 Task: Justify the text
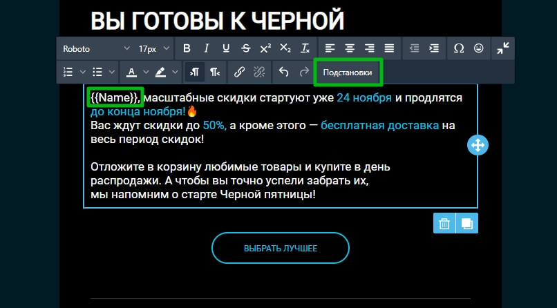click(389, 48)
